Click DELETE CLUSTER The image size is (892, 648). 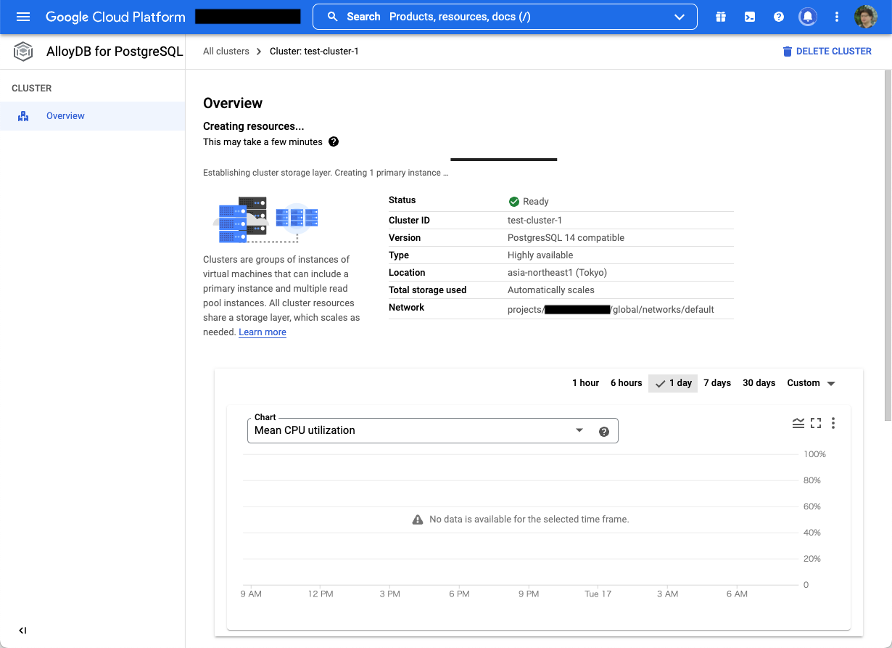(827, 51)
